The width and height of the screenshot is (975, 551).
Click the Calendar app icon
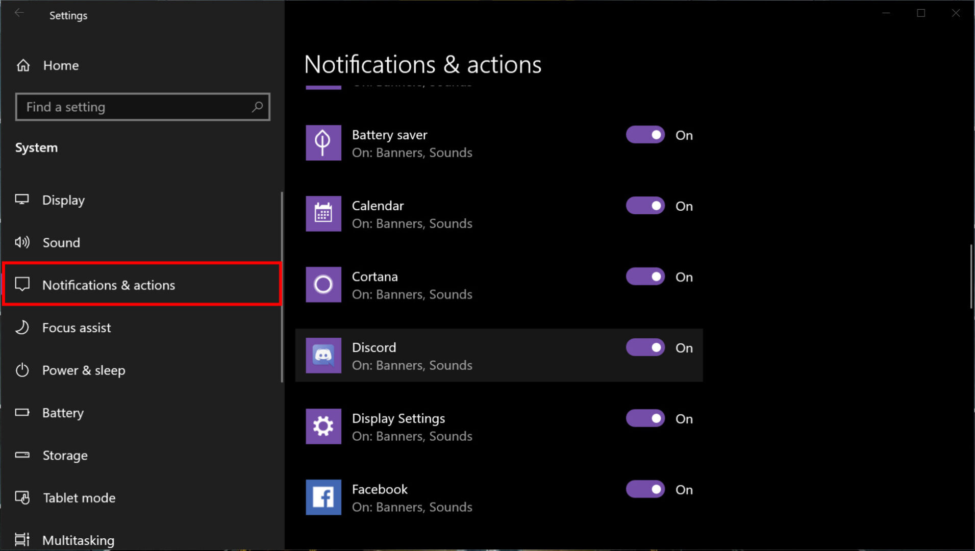coord(323,214)
